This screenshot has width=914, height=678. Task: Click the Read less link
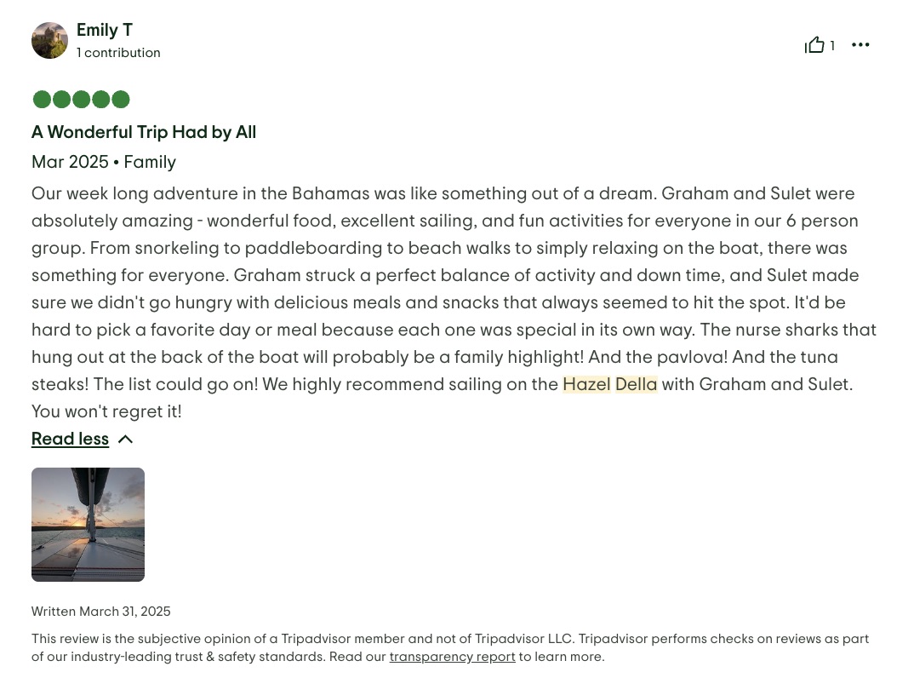70,440
